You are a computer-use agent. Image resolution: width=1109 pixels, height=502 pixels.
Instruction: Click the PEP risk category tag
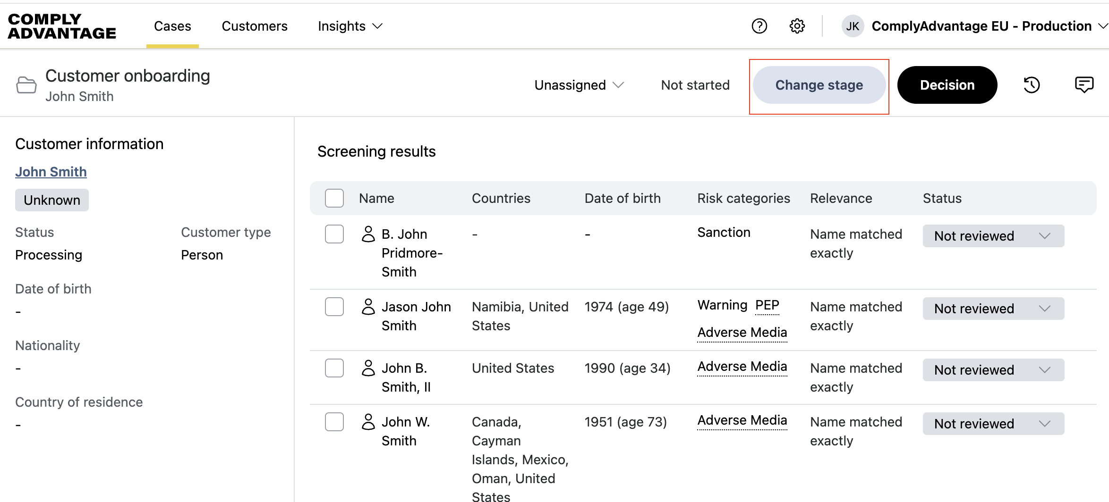coord(767,305)
